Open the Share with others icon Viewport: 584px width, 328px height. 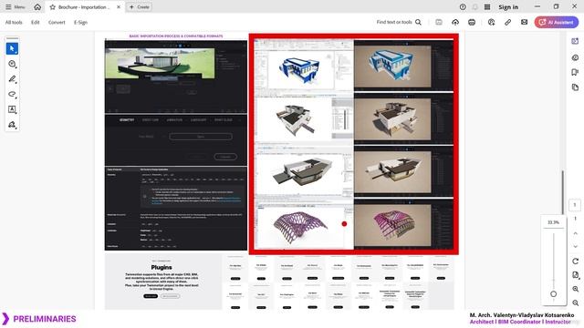pos(491,22)
